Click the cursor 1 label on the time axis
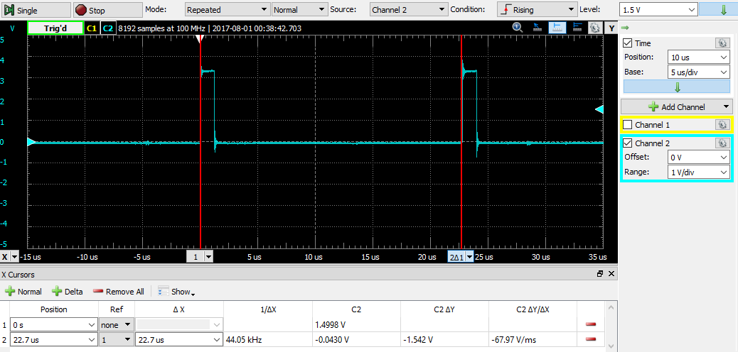This screenshot has height=352, width=738. (x=195, y=257)
